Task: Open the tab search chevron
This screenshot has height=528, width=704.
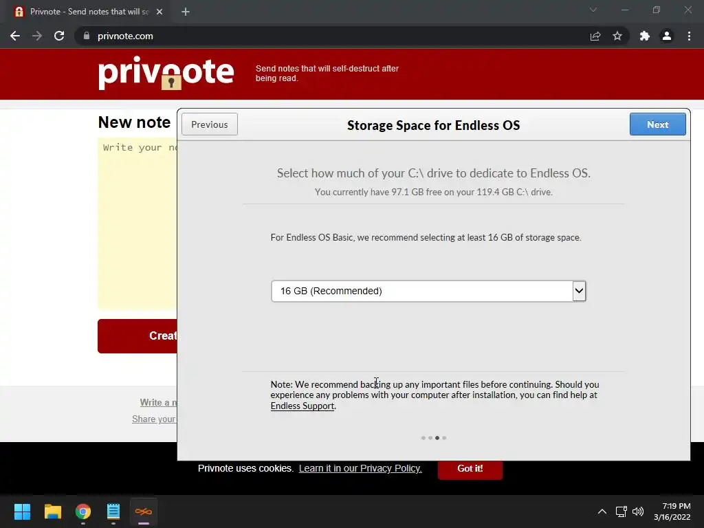Action: [x=593, y=10]
